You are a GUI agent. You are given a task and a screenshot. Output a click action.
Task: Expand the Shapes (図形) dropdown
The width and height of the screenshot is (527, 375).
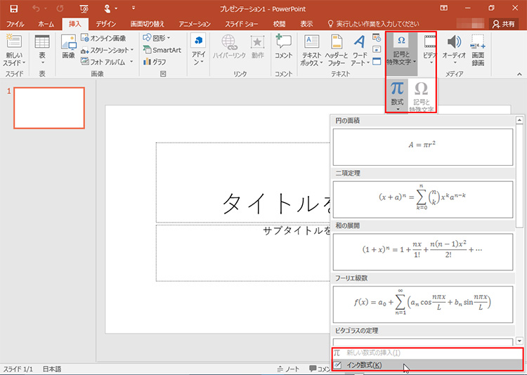(158, 38)
